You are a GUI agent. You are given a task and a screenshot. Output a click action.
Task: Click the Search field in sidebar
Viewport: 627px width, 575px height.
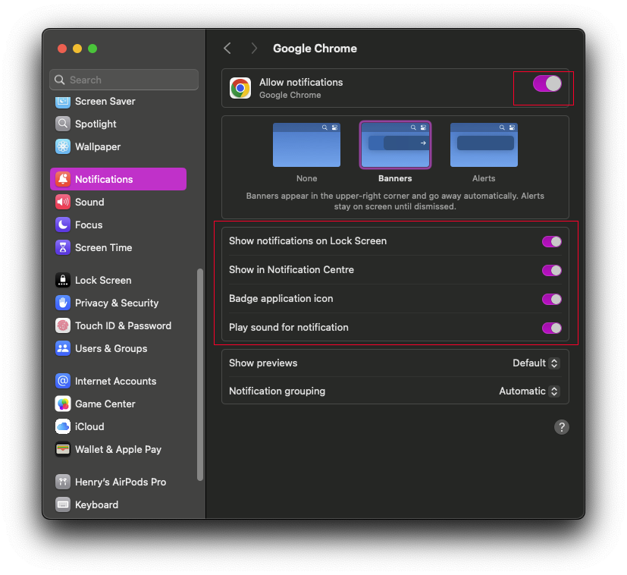(124, 80)
